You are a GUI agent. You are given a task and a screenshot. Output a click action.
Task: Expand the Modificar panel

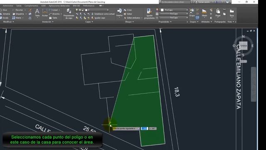(x=8, y=22)
